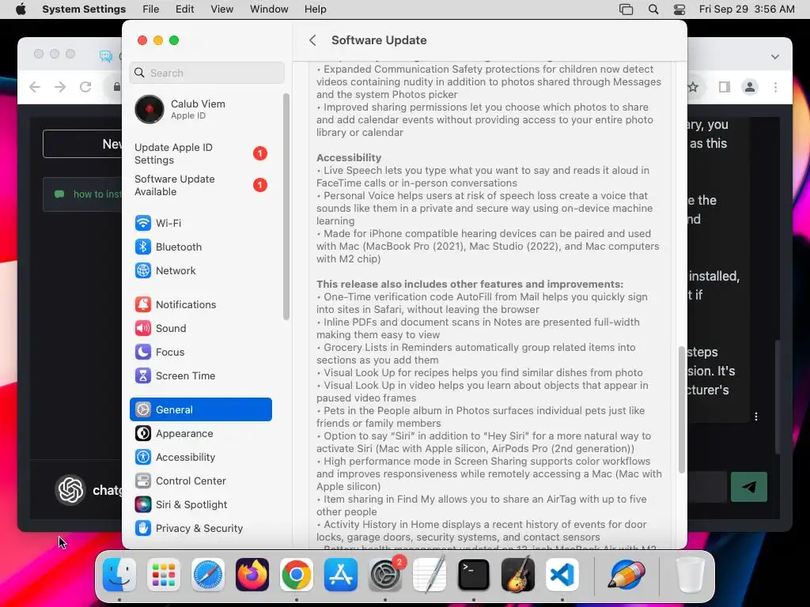The height and width of the screenshot is (607, 810).
Task: Open Control Center from menu bar
Action: coord(679,9)
